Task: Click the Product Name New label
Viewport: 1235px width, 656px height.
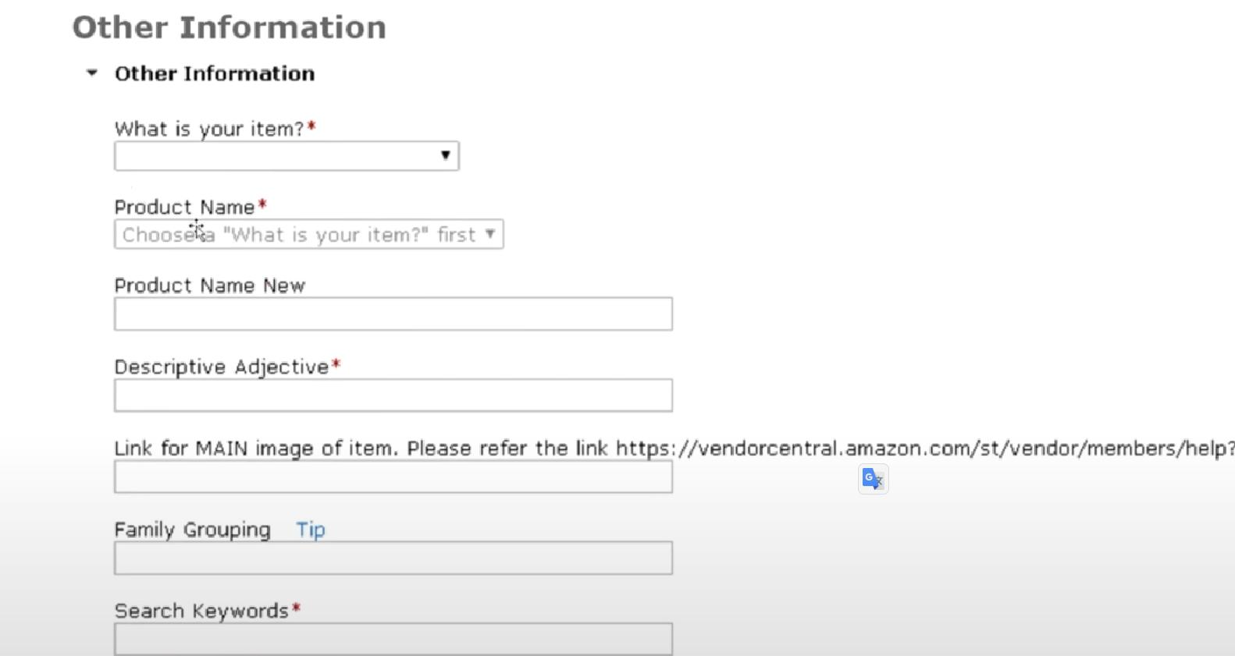Action: point(209,286)
